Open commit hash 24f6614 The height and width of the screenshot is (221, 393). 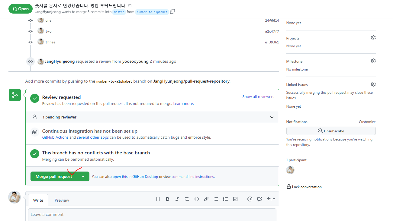click(272, 21)
